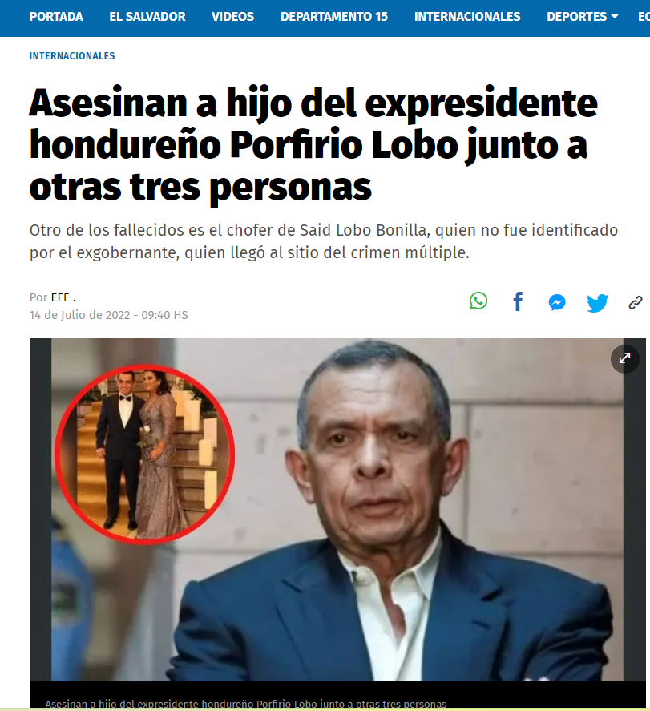Open author EFE link
The image size is (650, 711).
60,297
